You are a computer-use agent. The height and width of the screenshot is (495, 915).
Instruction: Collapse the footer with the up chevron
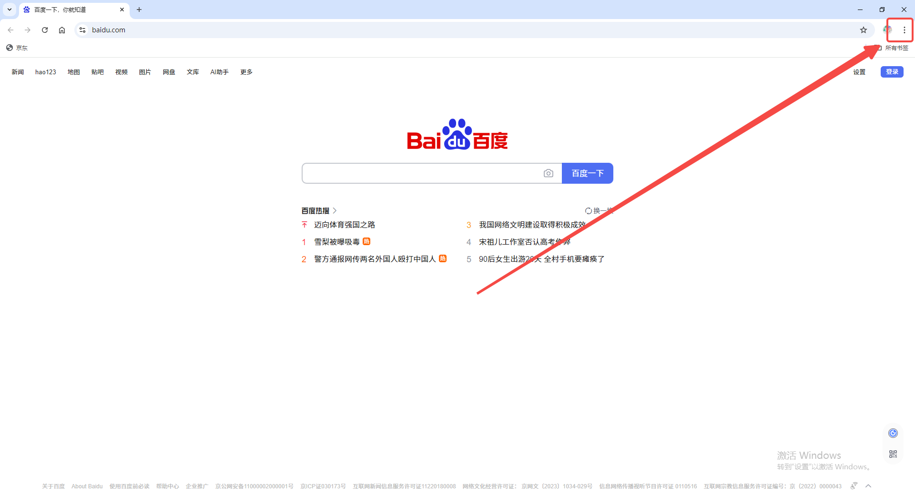click(x=868, y=486)
